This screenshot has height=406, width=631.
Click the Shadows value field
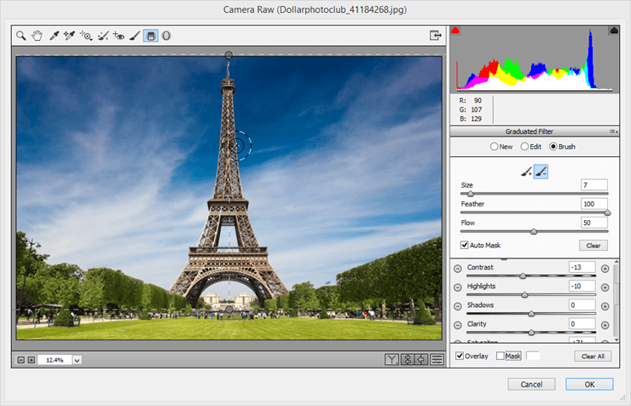[x=582, y=304]
